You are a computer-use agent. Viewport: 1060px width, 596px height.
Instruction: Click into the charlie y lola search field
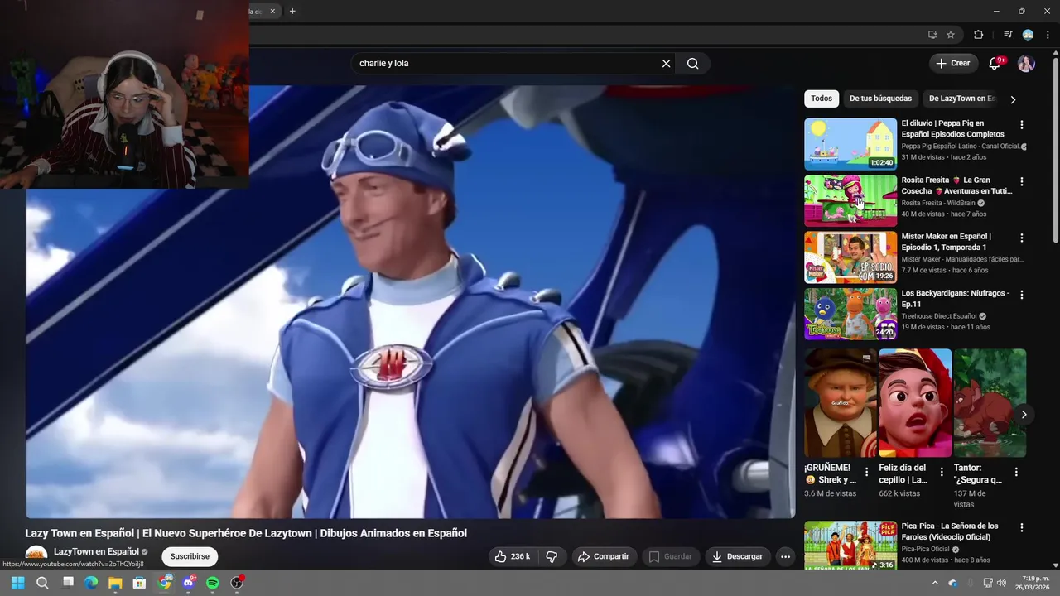click(x=505, y=64)
